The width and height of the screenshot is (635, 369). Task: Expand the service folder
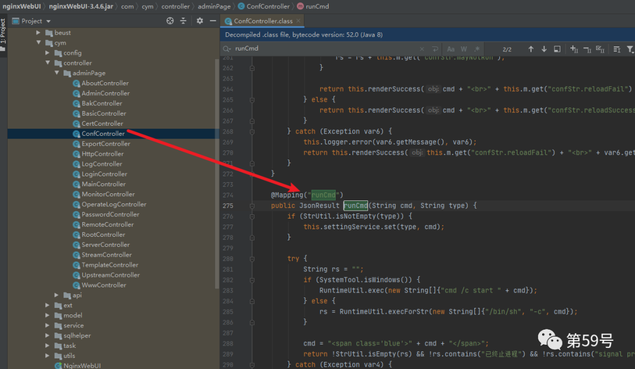pyautogui.click(x=48, y=326)
